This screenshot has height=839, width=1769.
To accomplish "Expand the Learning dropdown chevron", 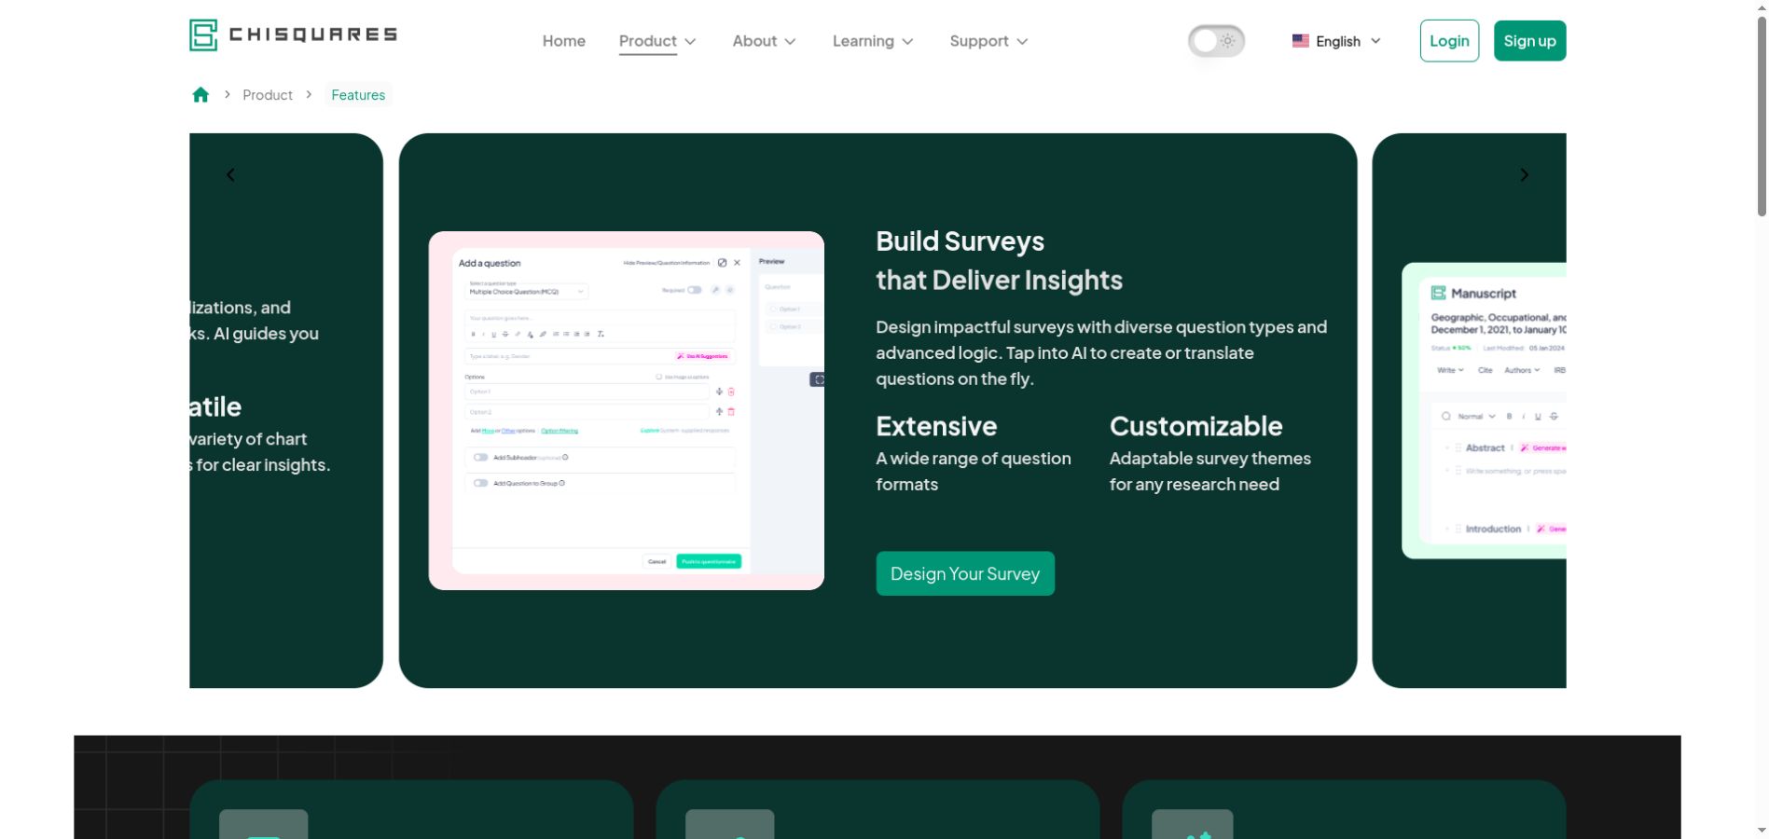I will (x=907, y=42).
